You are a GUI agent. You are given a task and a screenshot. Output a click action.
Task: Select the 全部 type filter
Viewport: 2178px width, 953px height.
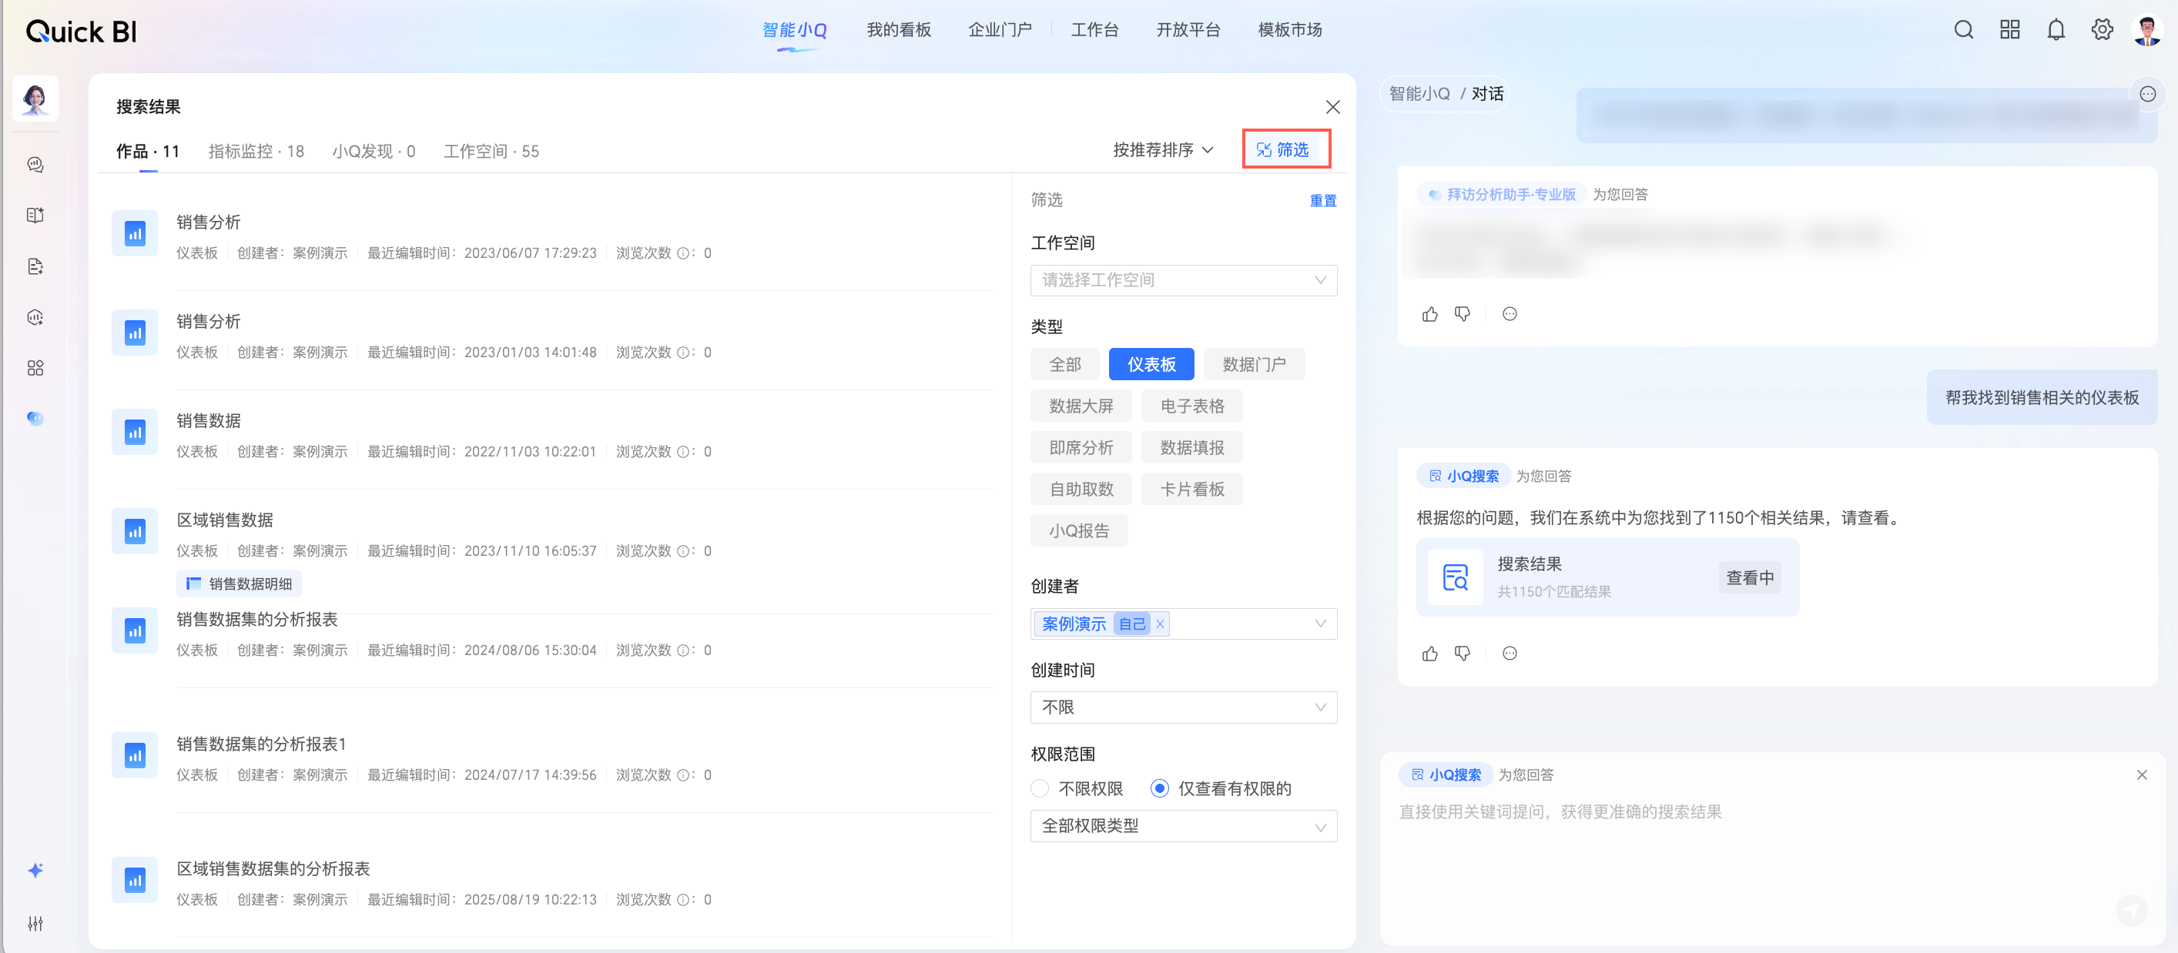coord(1064,364)
